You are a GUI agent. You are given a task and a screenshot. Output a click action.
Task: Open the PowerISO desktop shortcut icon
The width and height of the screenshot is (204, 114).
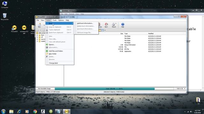coord(14,29)
